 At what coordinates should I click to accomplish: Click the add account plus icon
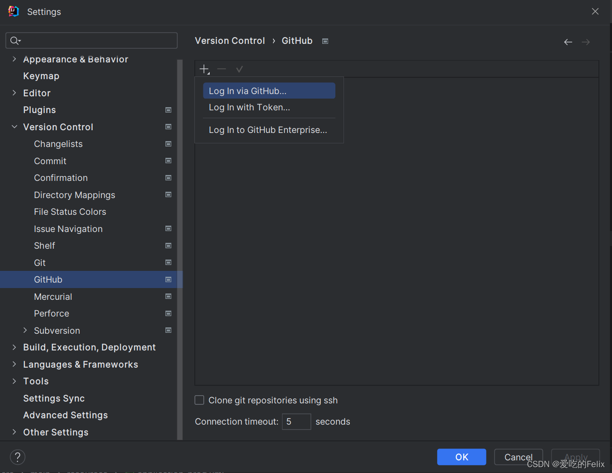[204, 69]
